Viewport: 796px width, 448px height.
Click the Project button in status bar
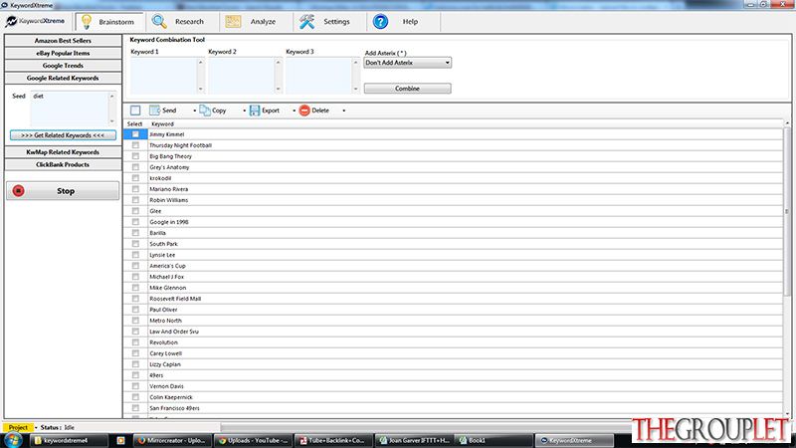[18, 428]
